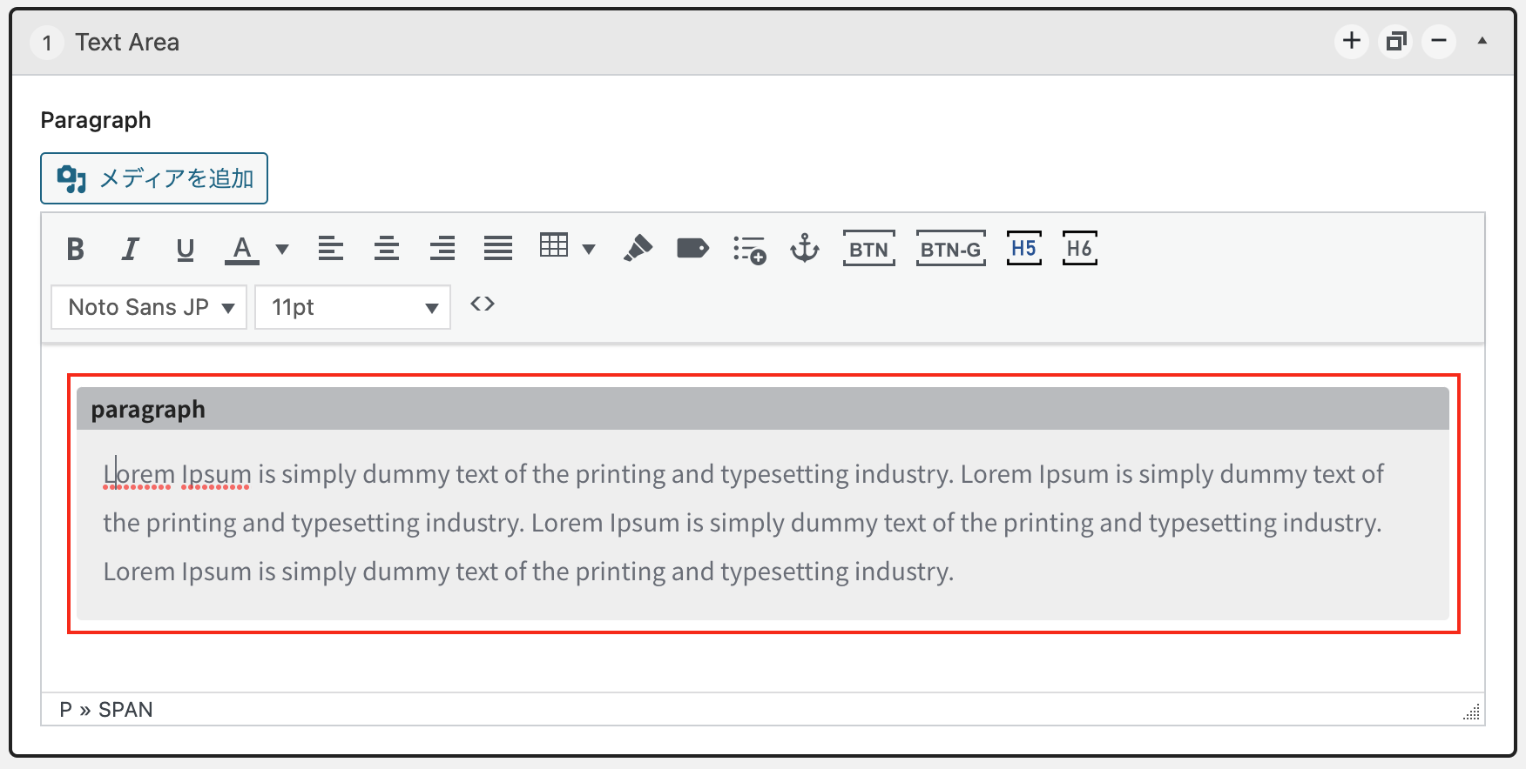1526x769 pixels.
Task: Select the highlighter marker tool
Action: click(x=638, y=249)
